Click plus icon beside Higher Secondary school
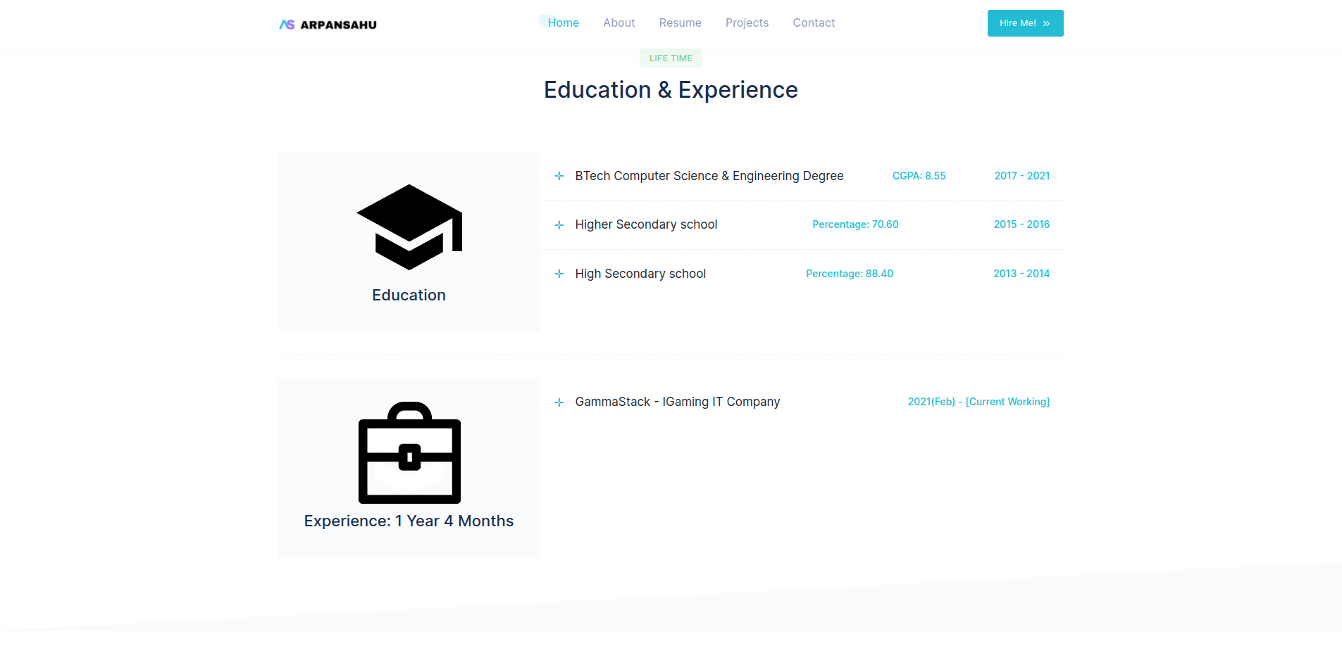The width and height of the screenshot is (1342, 667). pyautogui.click(x=559, y=225)
